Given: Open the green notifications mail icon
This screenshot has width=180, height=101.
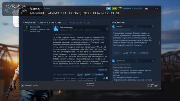Looking at the screenshot, I should tap(115, 8).
